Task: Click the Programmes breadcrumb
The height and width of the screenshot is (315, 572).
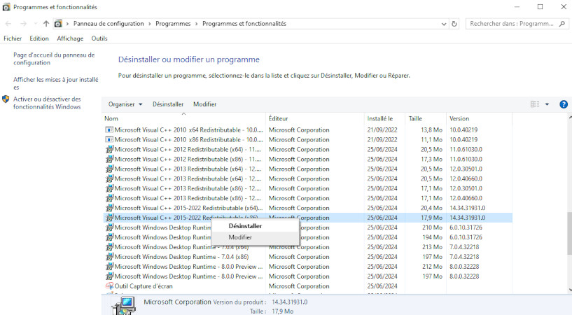Action: click(173, 24)
